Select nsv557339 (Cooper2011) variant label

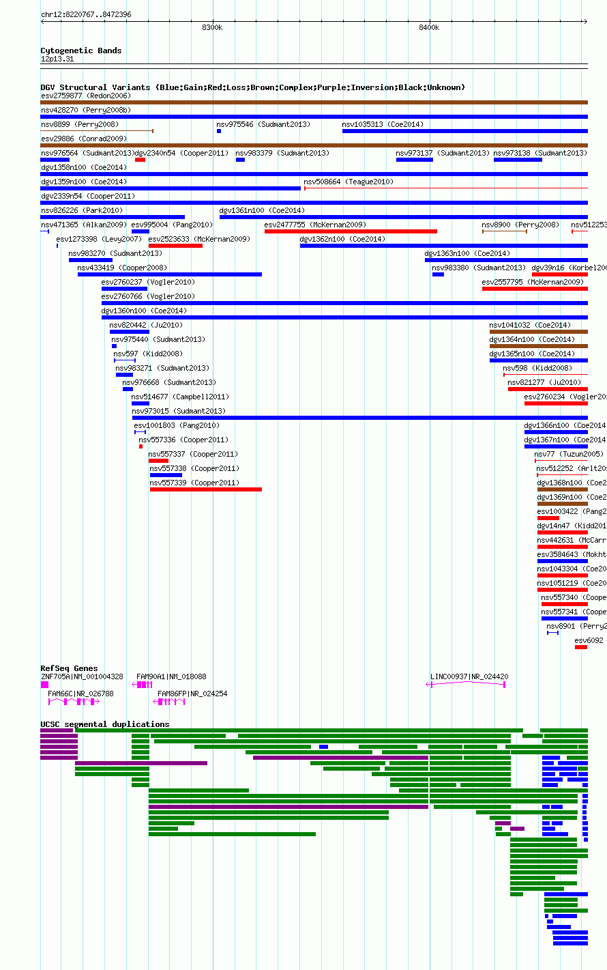click(194, 483)
